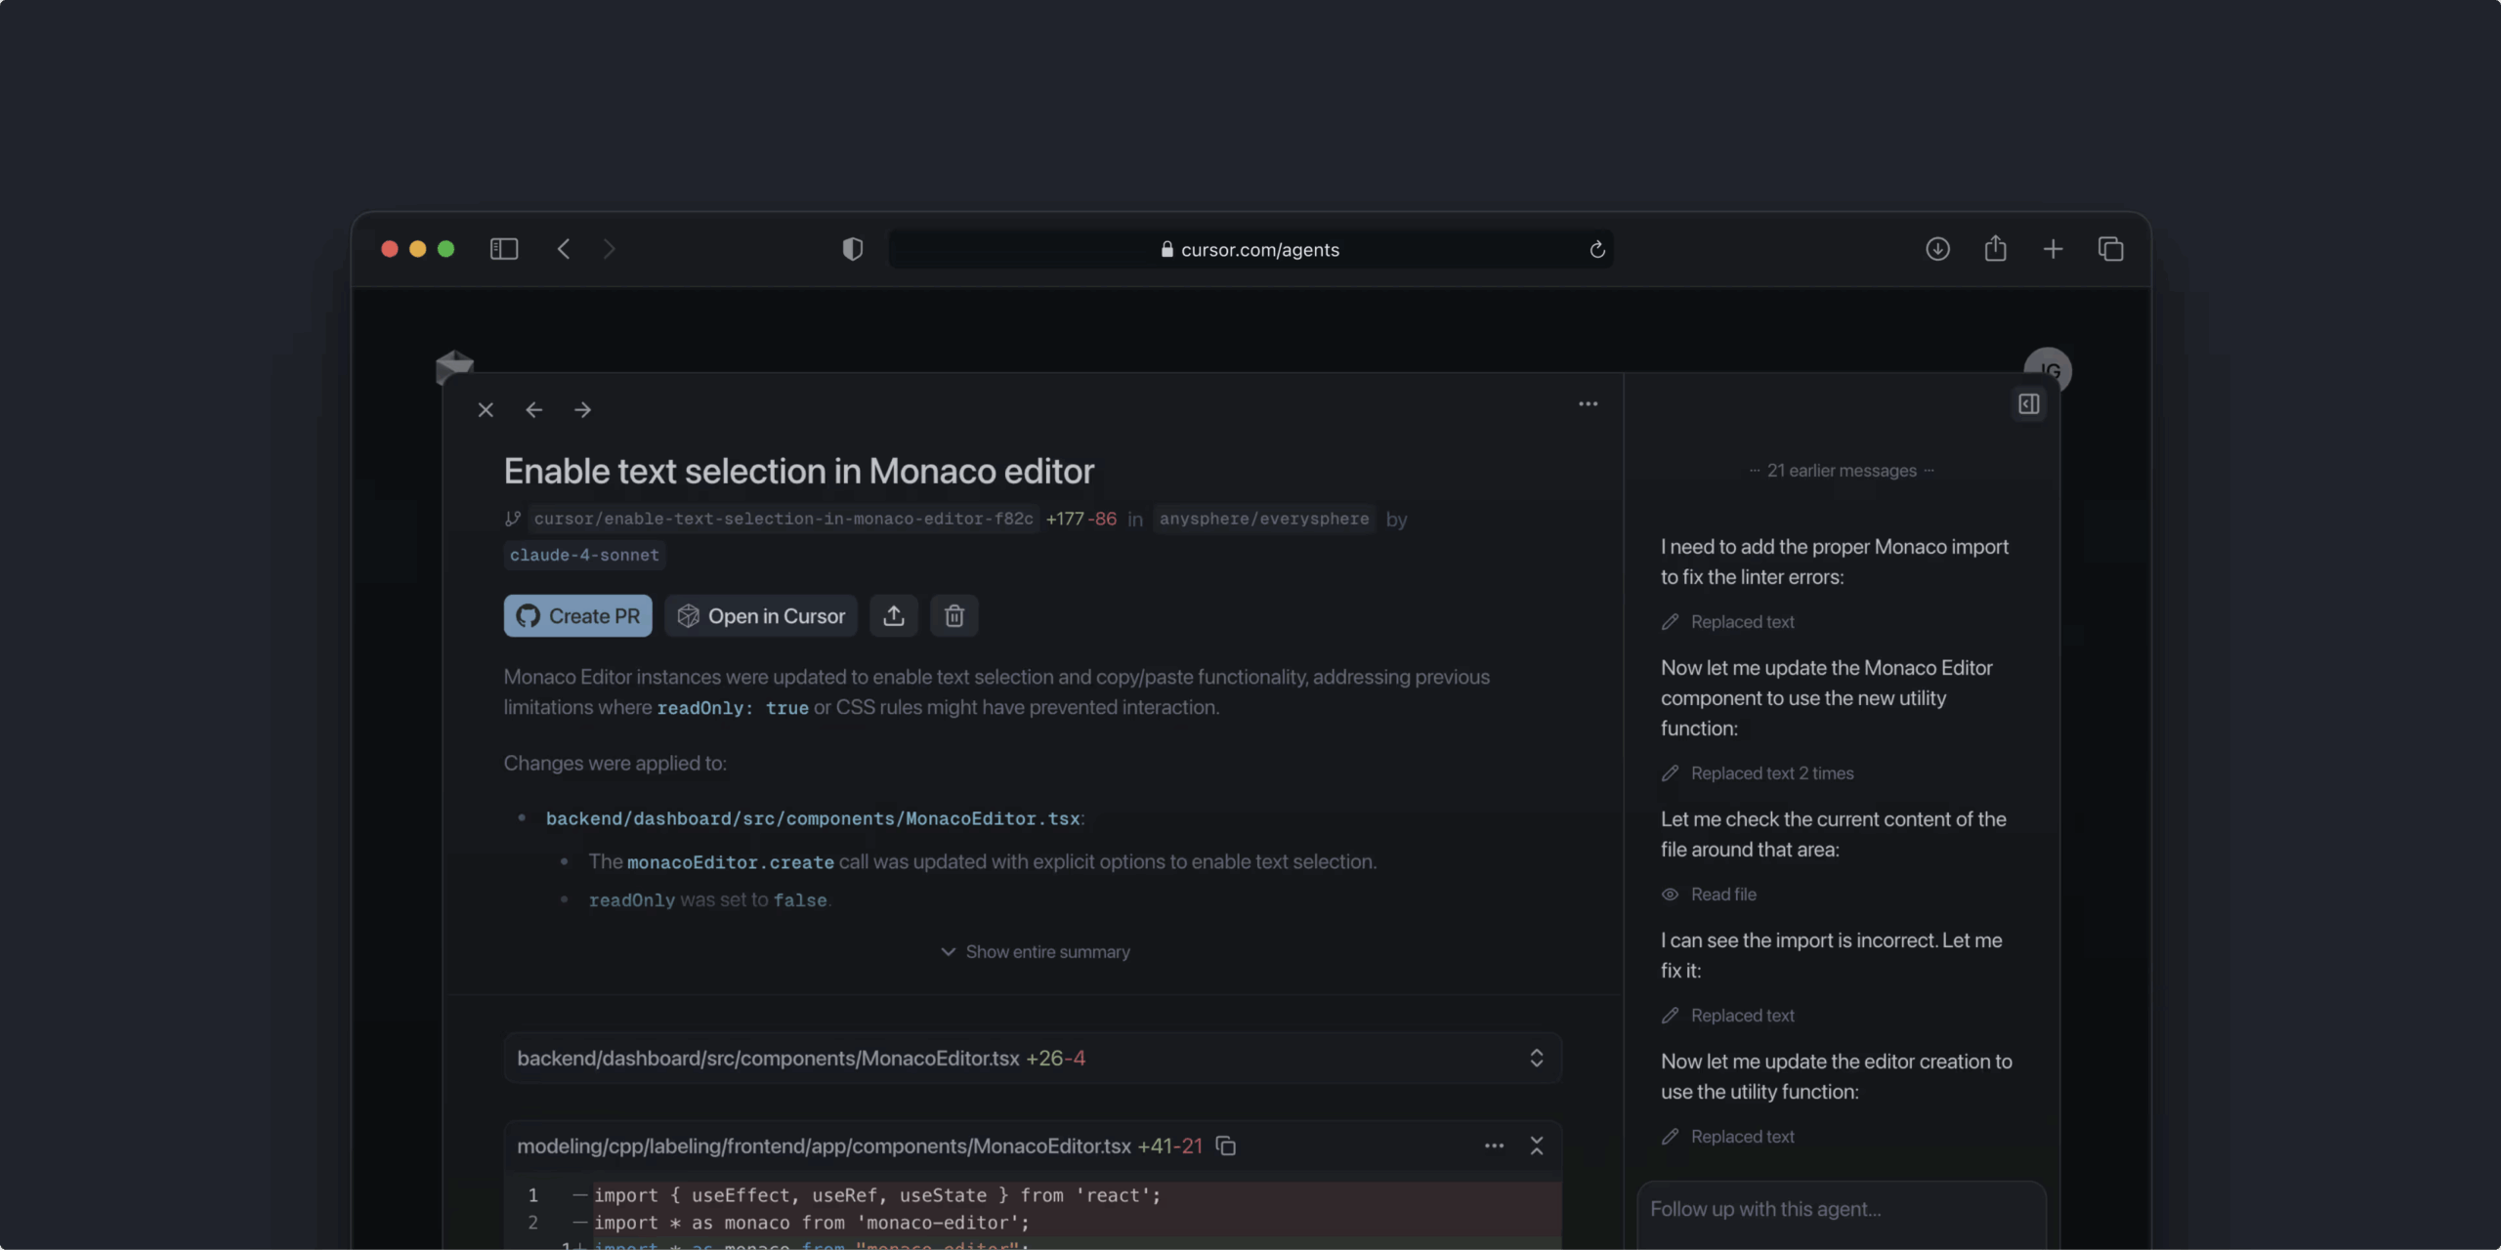Copy the modeling MonacoEditor.tsx file path
The height and width of the screenshot is (1250, 2501).
pos(1224,1146)
